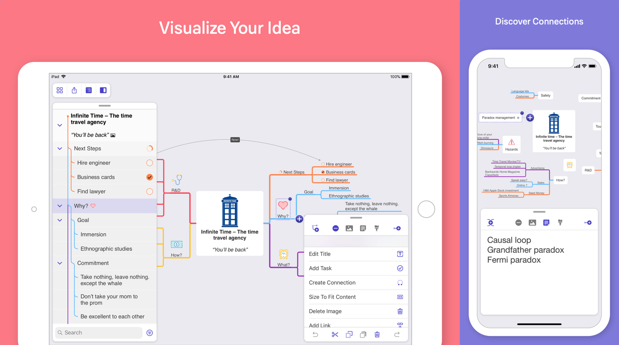Open the image picker icon in the popover
The width and height of the screenshot is (619, 345).
tap(349, 228)
